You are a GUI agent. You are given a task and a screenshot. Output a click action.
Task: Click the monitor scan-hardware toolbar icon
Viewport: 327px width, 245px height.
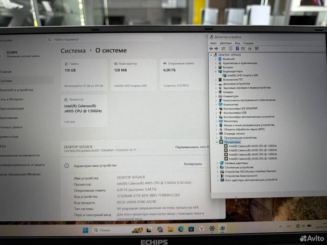pyautogui.click(x=257, y=49)
